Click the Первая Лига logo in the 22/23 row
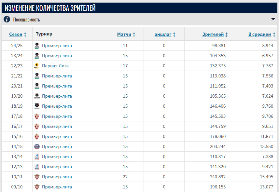The width and height of the screenshot is (279, 192). tap(37, 66)
